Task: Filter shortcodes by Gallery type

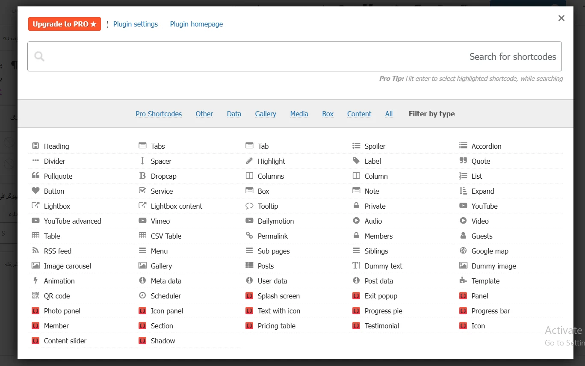Action: pos(266,114)
